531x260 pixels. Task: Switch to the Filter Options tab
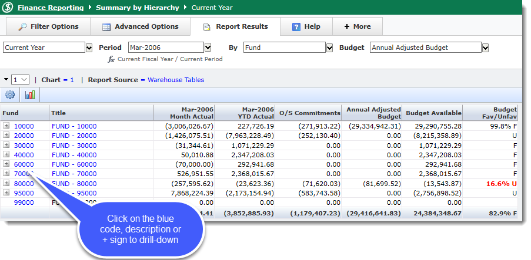pos(48,26)
